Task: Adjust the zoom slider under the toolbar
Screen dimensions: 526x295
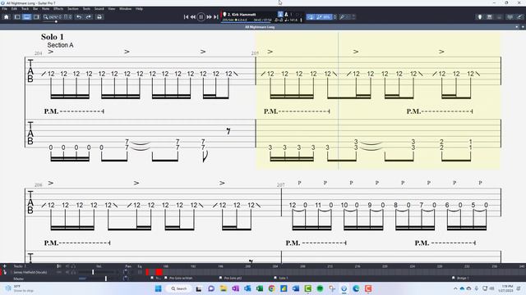Action: (x=56, y=22)
